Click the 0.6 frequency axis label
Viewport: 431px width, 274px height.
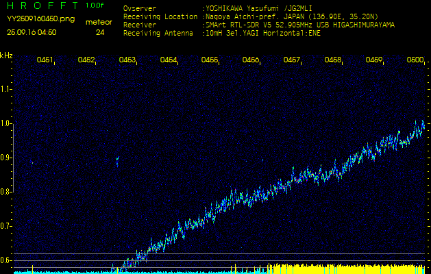click(7, 260)
